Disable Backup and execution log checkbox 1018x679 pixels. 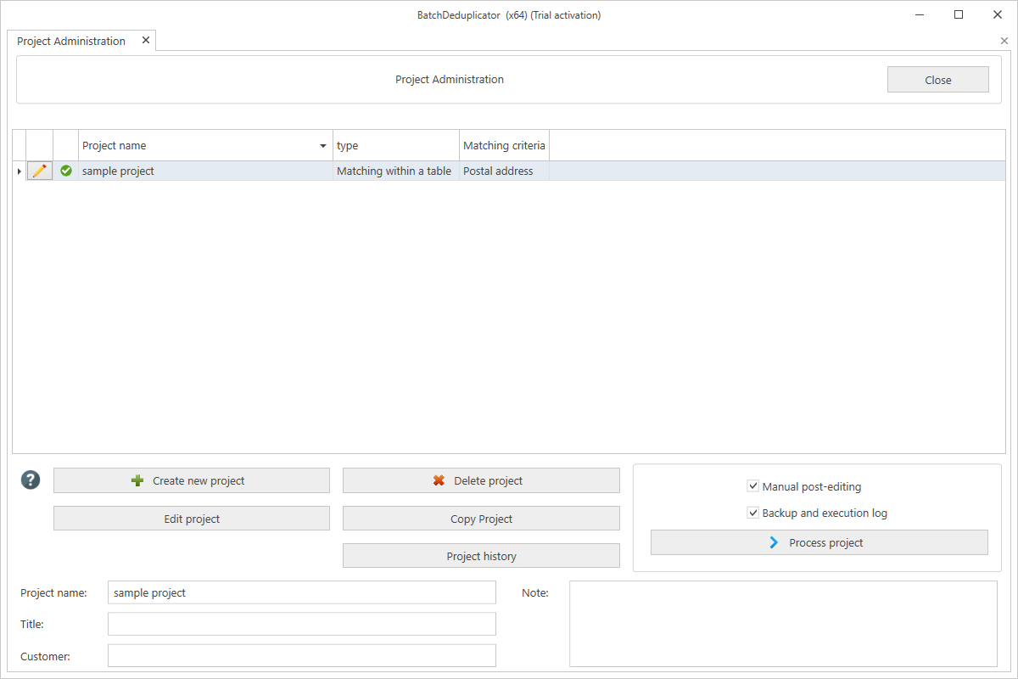(x=752, y=513)
